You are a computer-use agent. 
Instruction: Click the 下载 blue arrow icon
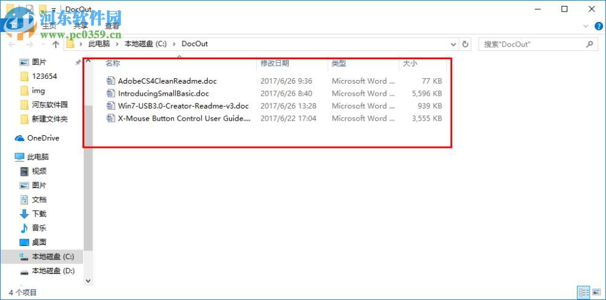[x=24, y=214]
